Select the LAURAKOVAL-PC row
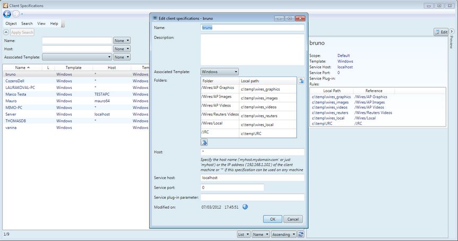This screenshot has height=241, width=458. 76,87
